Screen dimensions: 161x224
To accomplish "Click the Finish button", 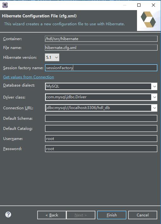I will (112, 215).
